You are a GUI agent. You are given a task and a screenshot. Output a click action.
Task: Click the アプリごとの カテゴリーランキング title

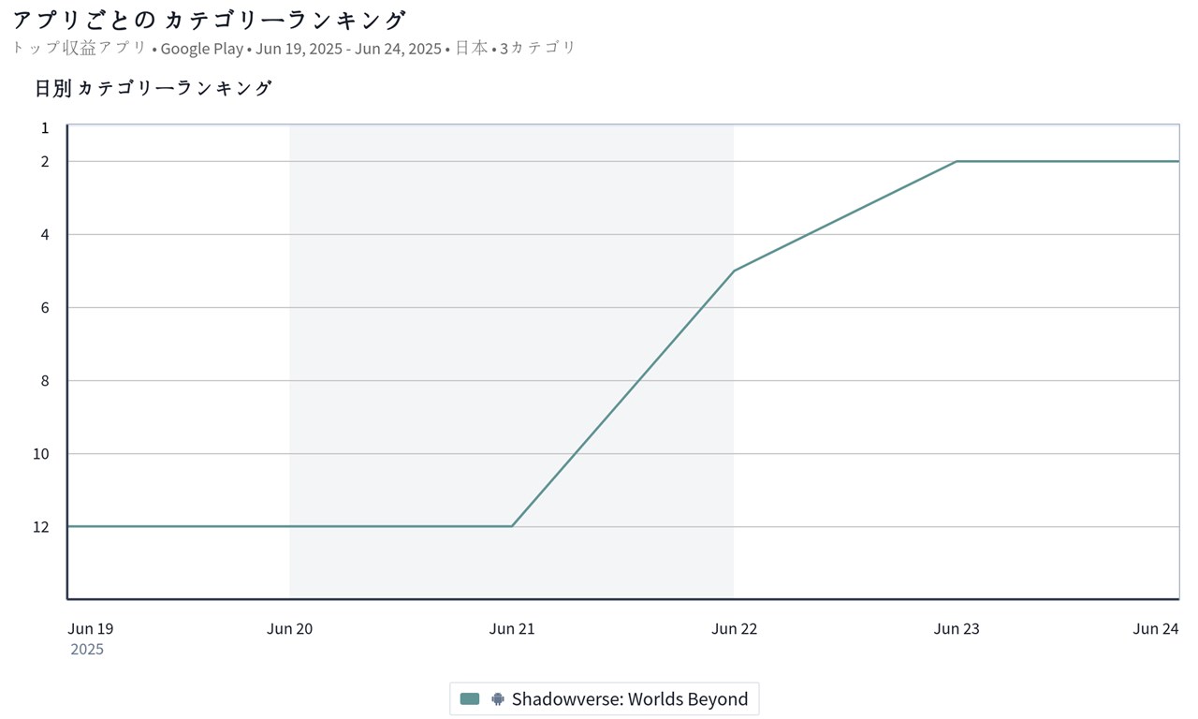(x=209, y=20)
